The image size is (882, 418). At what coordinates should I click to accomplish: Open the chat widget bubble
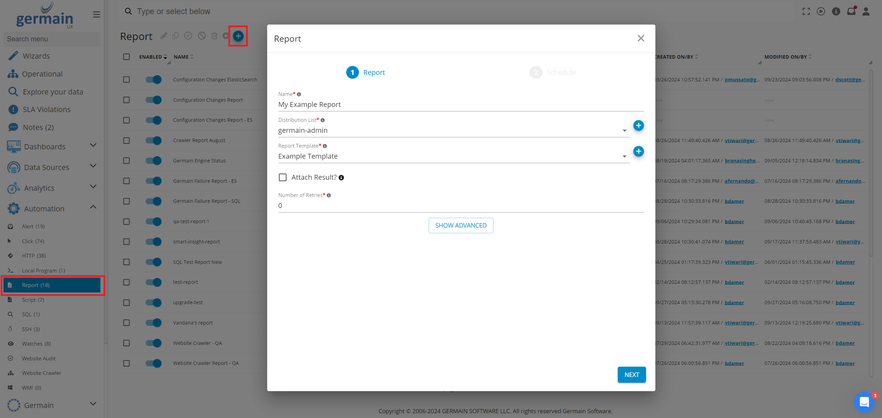coord(864,402)
